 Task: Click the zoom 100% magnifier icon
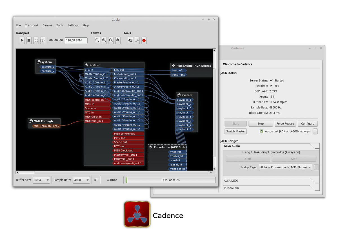(x=118, y=40)
